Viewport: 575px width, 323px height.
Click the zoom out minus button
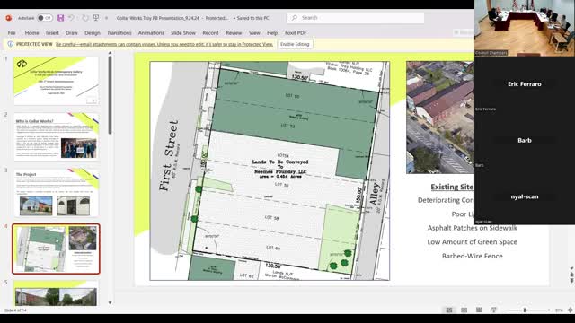pyautogui.click(x=505, y=310)
